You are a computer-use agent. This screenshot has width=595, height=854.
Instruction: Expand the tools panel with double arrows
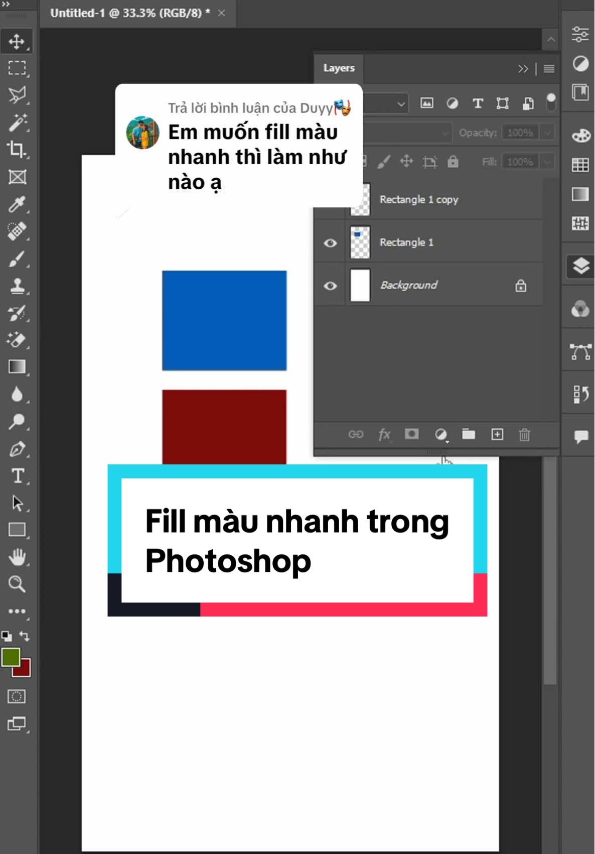coord(6,4)
